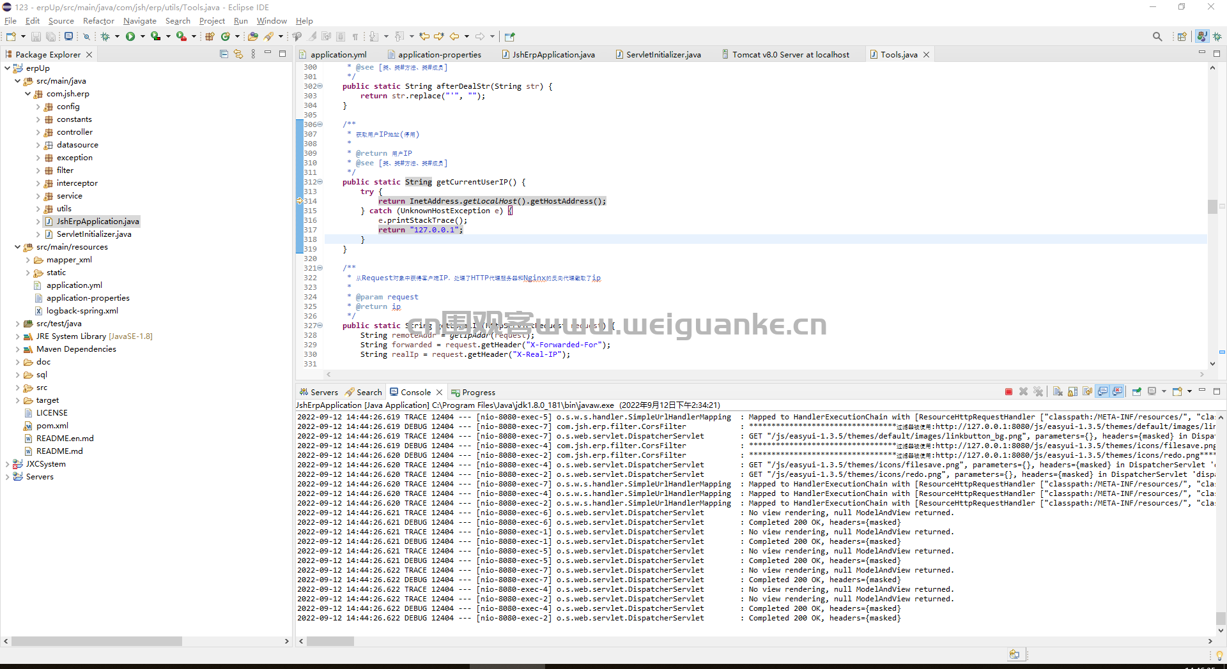Maximize the editor area
The height and width of the screenshot is (669, 1227).
pyautogui.click(x=1216, y=54)
